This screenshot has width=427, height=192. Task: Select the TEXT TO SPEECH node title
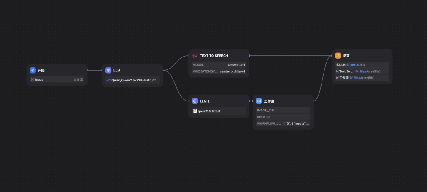pyautogui.click(x=214, y=55)
